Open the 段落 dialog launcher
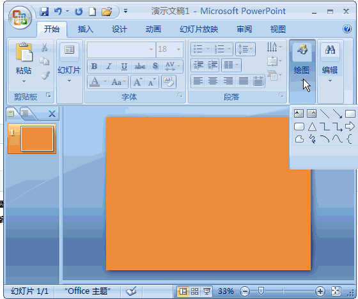Image resolution: width=358 pixels, height=299 pixels. (281, 95)
